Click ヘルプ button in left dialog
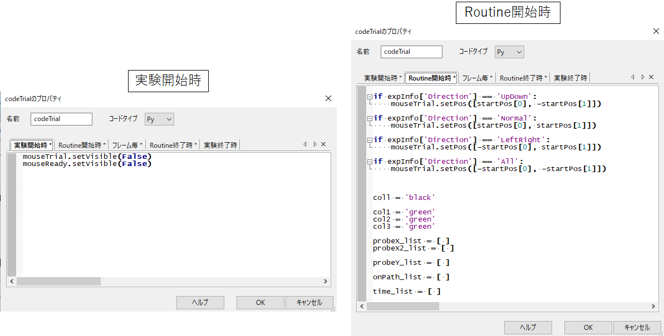This screenshot has width=664, height=336. click(x=200, y=303)
